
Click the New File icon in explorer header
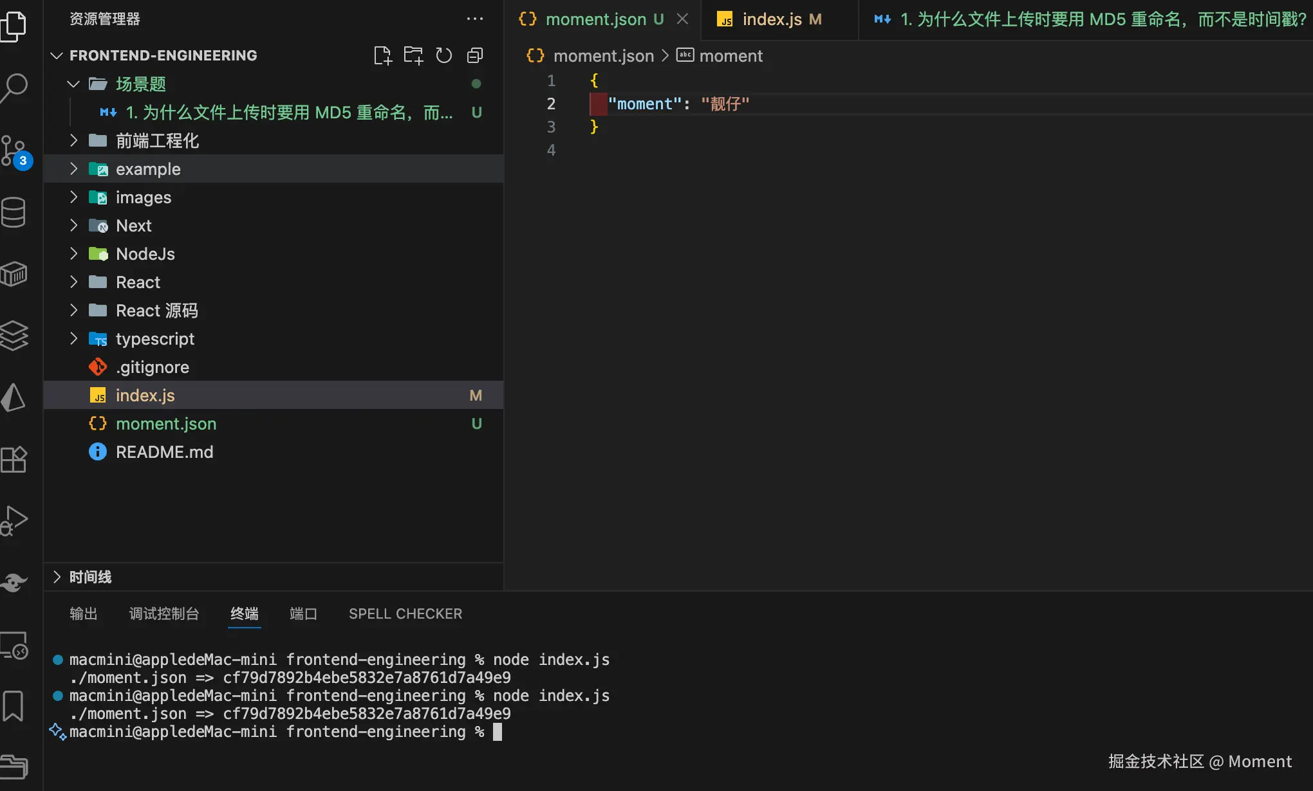click(382, 56)
